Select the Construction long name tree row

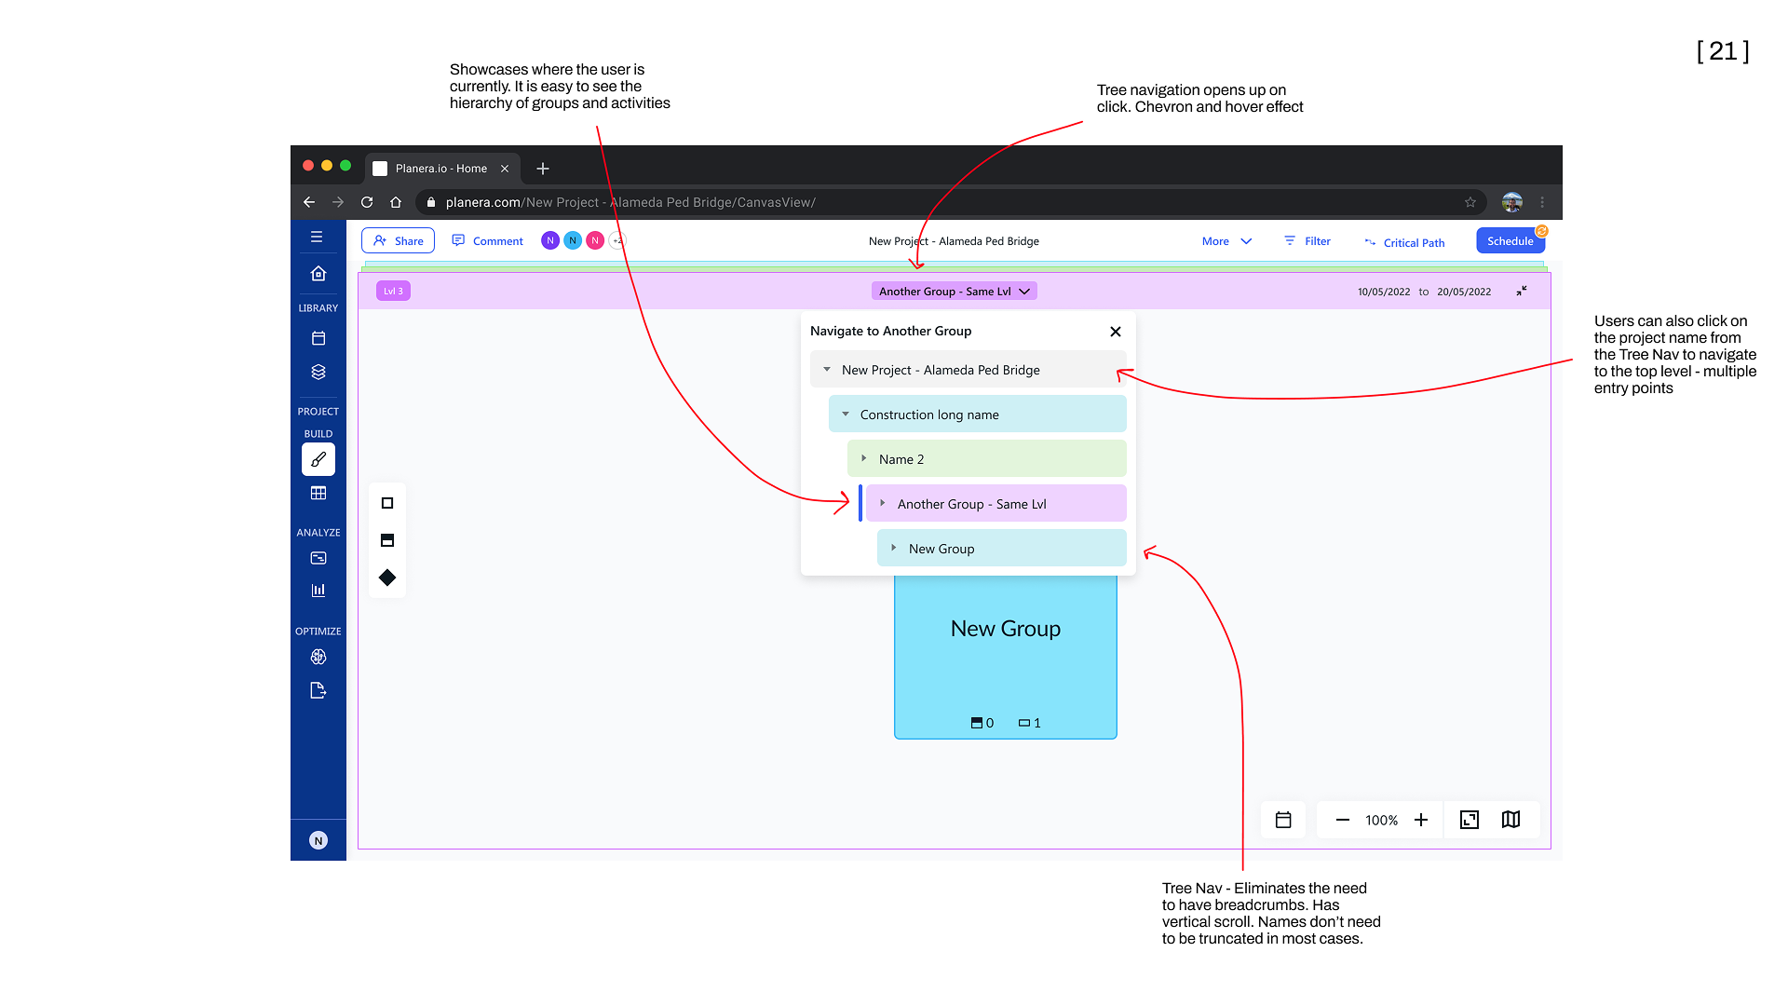(x=978, y=414)
